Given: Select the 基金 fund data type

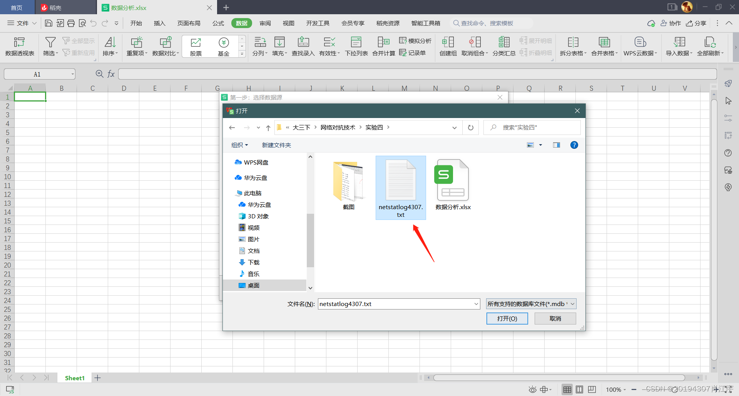Looking at the screenshot, I should point(224,46).
